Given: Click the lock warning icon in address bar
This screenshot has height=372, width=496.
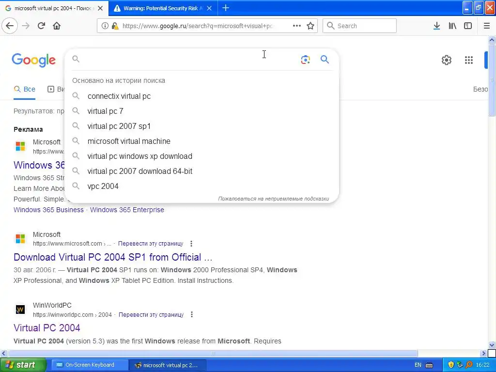Looking at the screenshot, I should 115,26.
